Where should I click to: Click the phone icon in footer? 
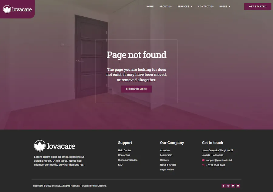[x=203, y=165]
